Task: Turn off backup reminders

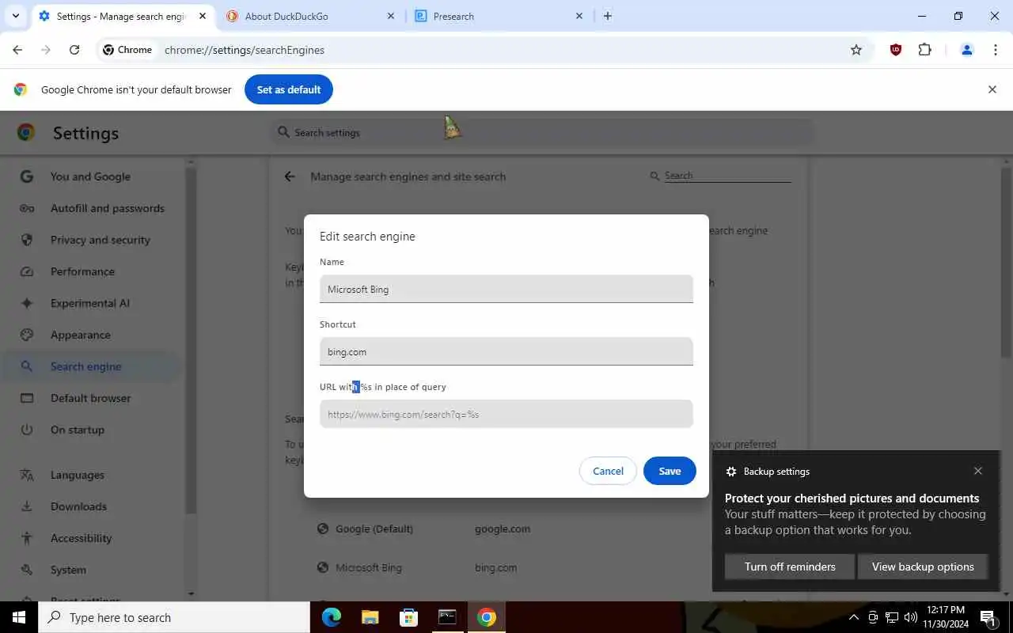Action: (x=790, y=567)
